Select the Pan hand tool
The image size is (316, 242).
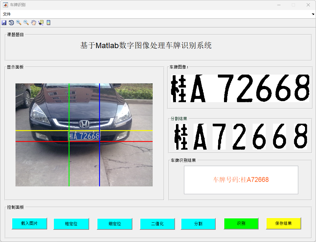(34, 23)
